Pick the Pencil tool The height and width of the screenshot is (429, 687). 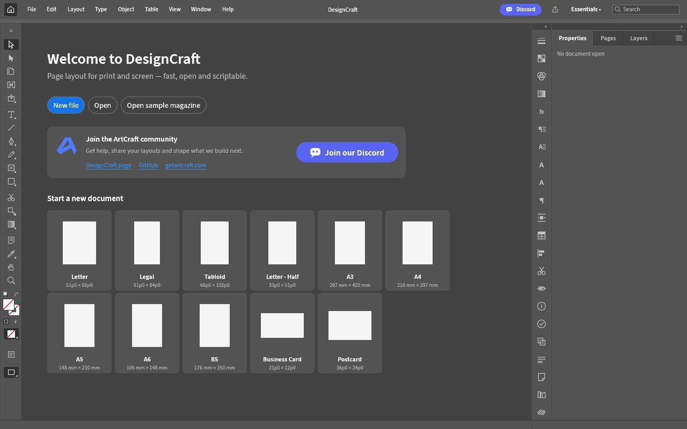pos(11,155)
